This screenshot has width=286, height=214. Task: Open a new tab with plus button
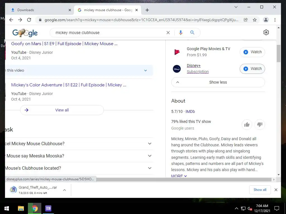pos(147,10)
